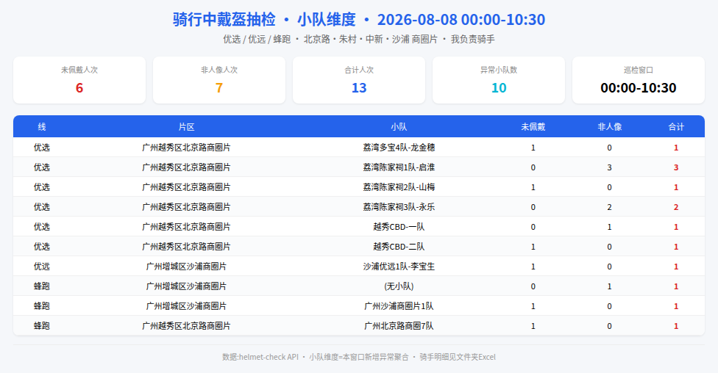This screenshot has height=373, width=718.
Task: Click 非人像 value 1 in the (无小队) row
Action: click(609, 286)
